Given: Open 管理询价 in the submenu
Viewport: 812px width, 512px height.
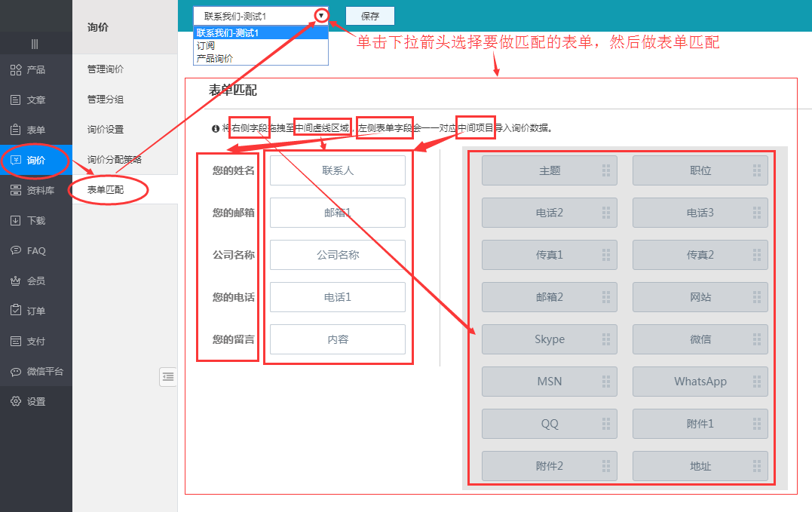Looking at the screenshot, I should coord(106,69).
